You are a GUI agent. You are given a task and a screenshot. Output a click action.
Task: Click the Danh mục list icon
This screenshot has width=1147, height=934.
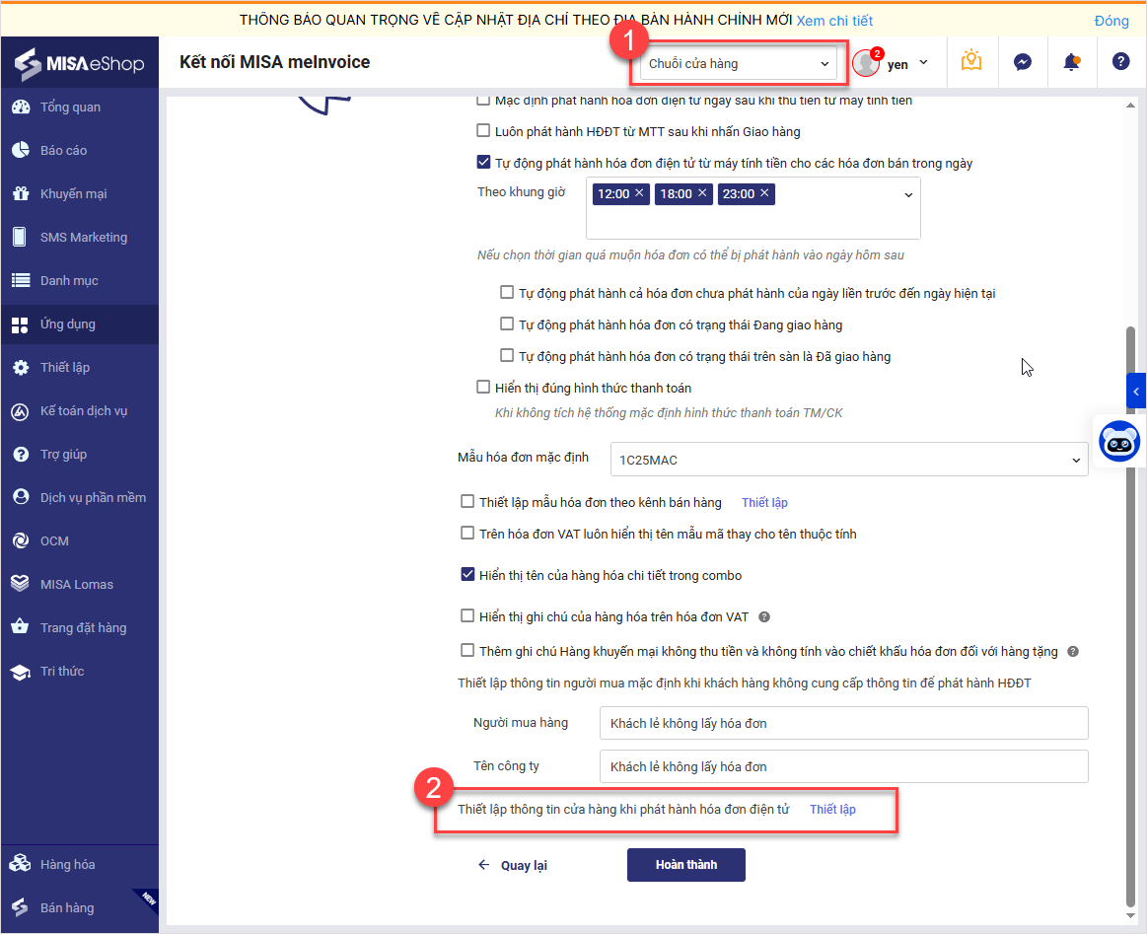click(21, 280)
